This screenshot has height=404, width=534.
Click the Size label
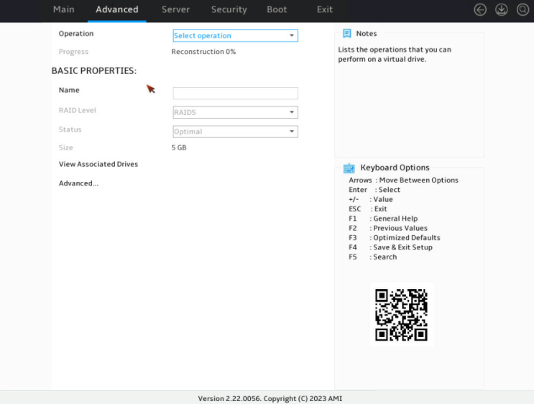click(x=65, y=147)
